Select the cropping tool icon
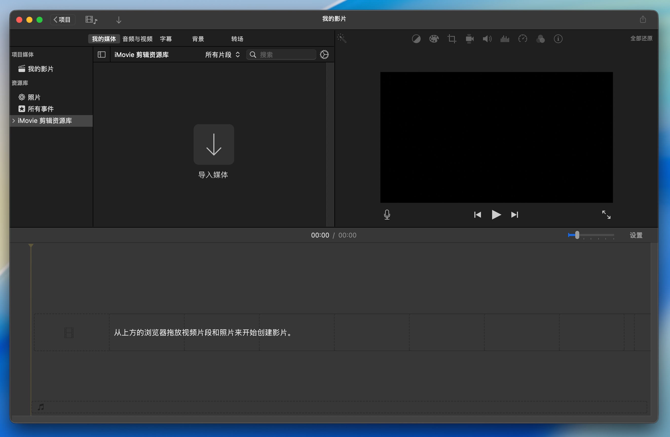 point(452,39)
